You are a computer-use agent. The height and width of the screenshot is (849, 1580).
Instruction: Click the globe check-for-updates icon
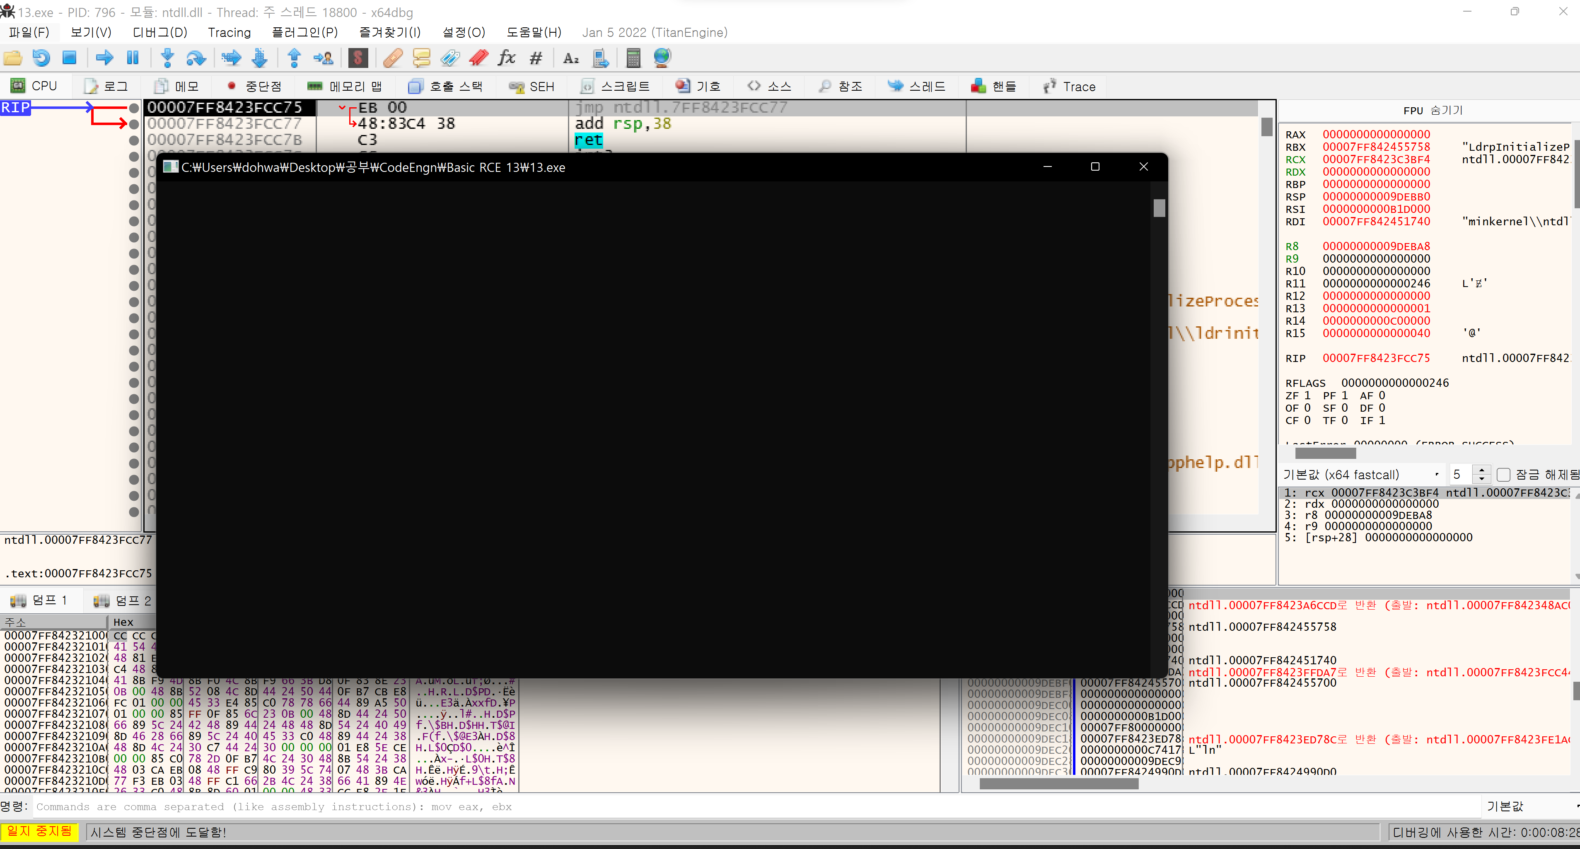pyautogui.click(x=662, y=58)
